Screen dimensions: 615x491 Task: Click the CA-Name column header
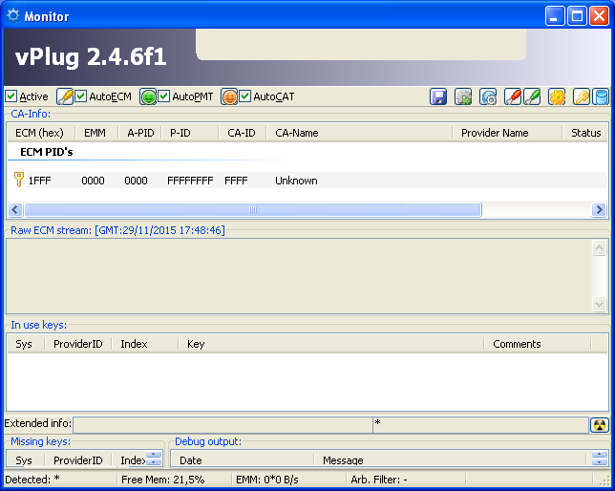tap(359, 133)
